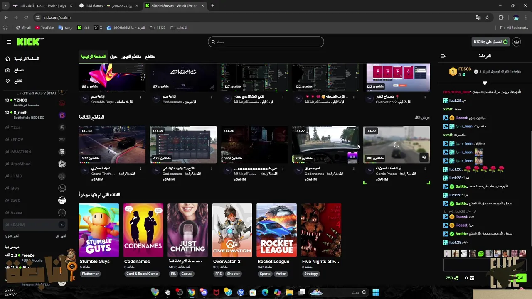Select the 'الصفحة الرئيسية' channel home tab
The image size is (532, 299).
(93, 56)
